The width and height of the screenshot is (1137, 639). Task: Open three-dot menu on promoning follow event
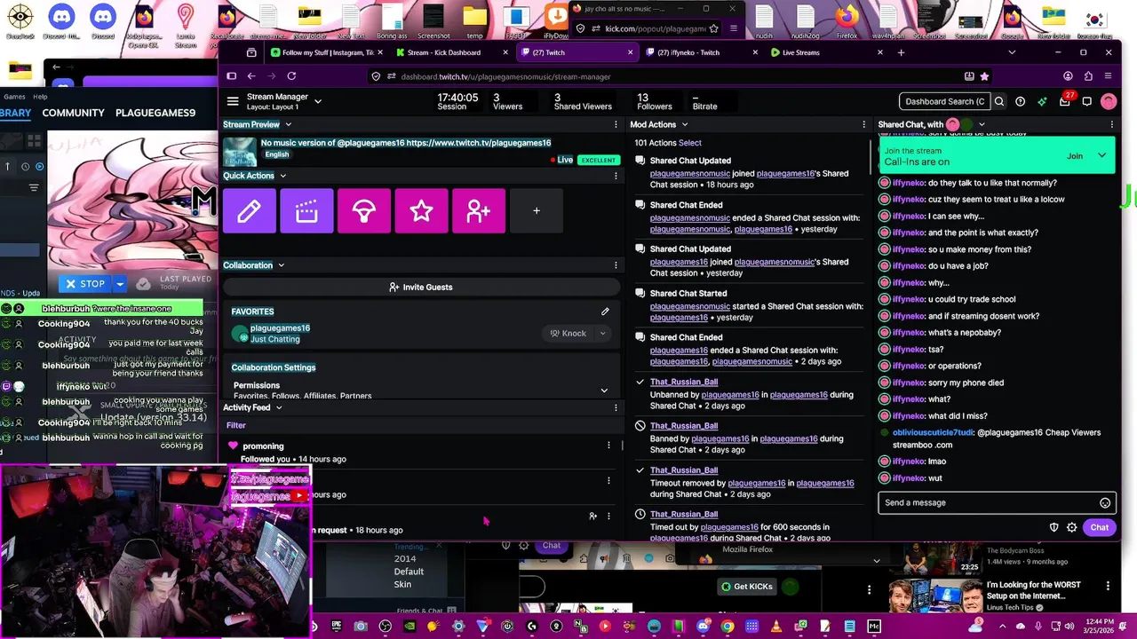(608, 446)
